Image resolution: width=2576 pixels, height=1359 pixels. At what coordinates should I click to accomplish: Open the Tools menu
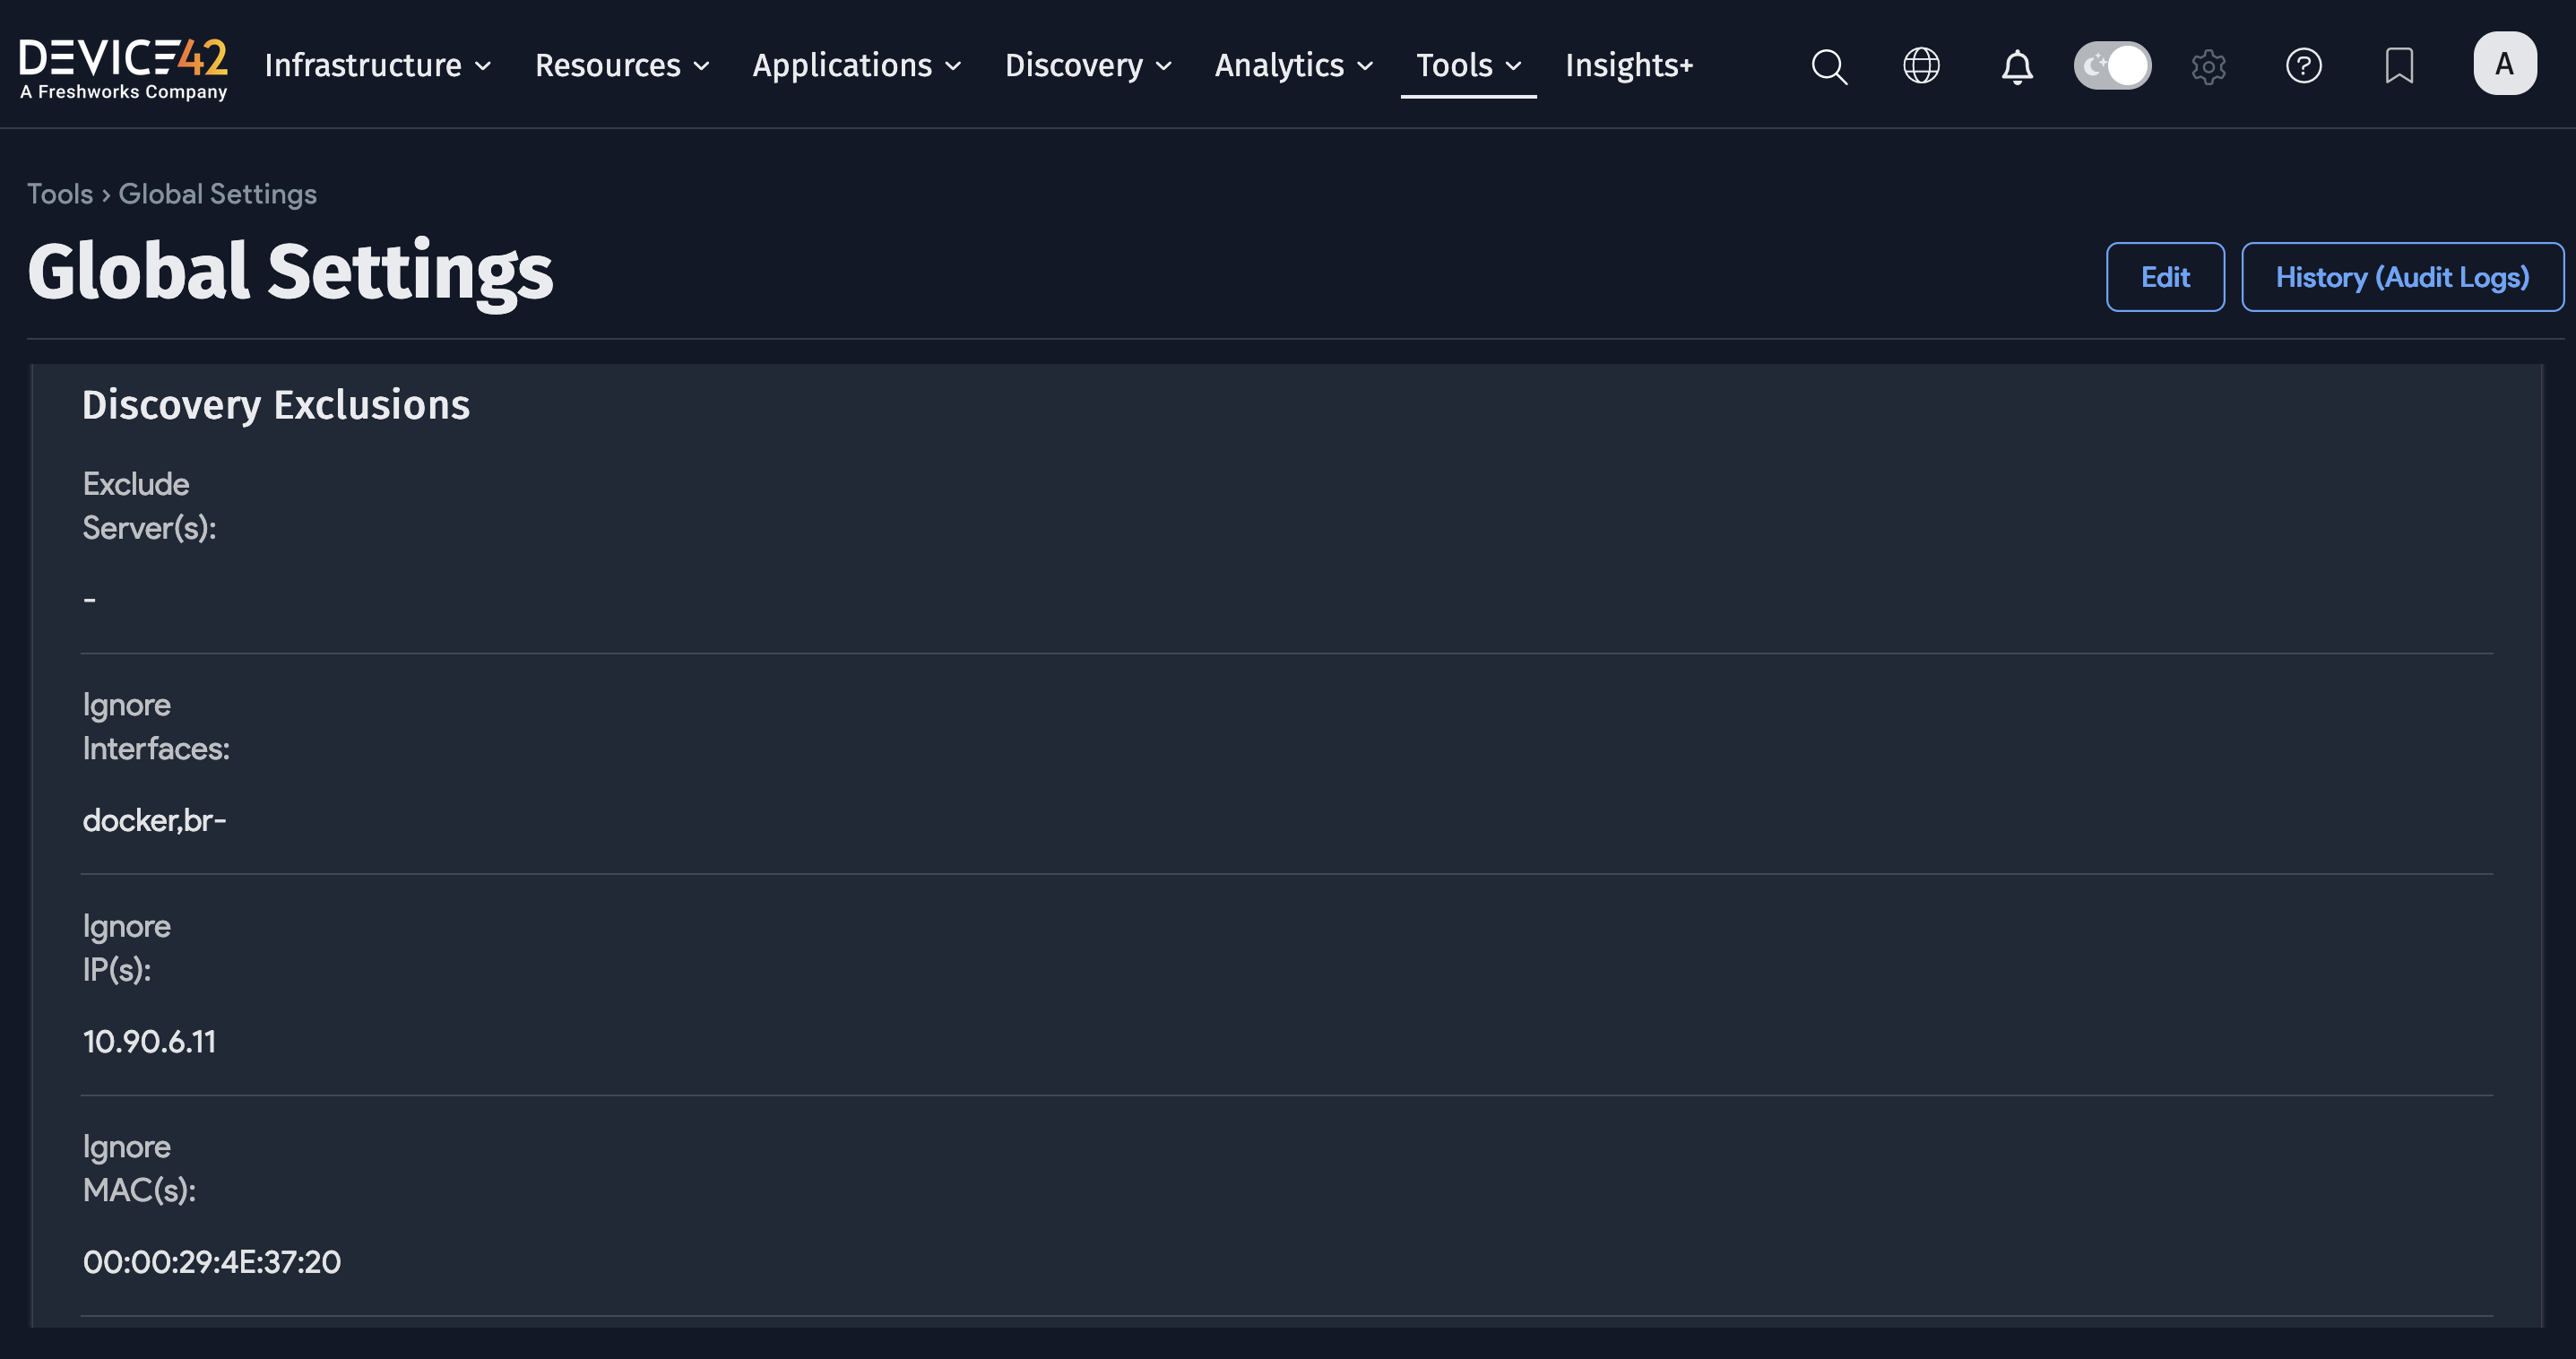(1468, 66)
